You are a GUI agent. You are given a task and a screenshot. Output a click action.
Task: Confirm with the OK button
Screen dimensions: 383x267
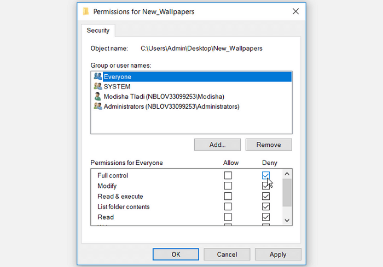(x=176, y=254)
